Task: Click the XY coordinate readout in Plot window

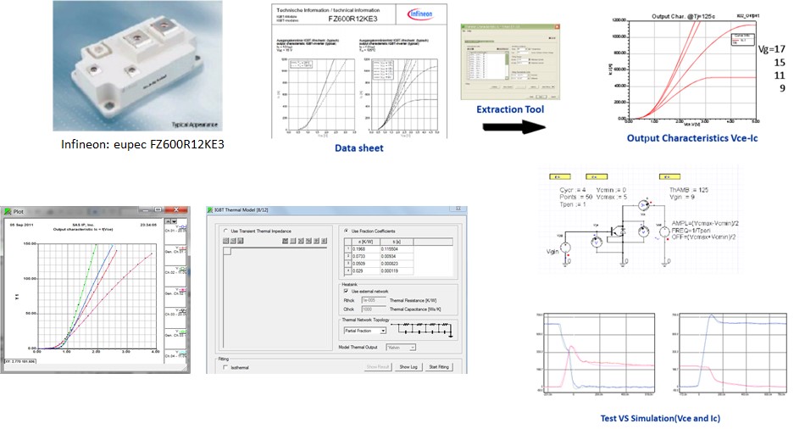Action: (x=20, y=362)
